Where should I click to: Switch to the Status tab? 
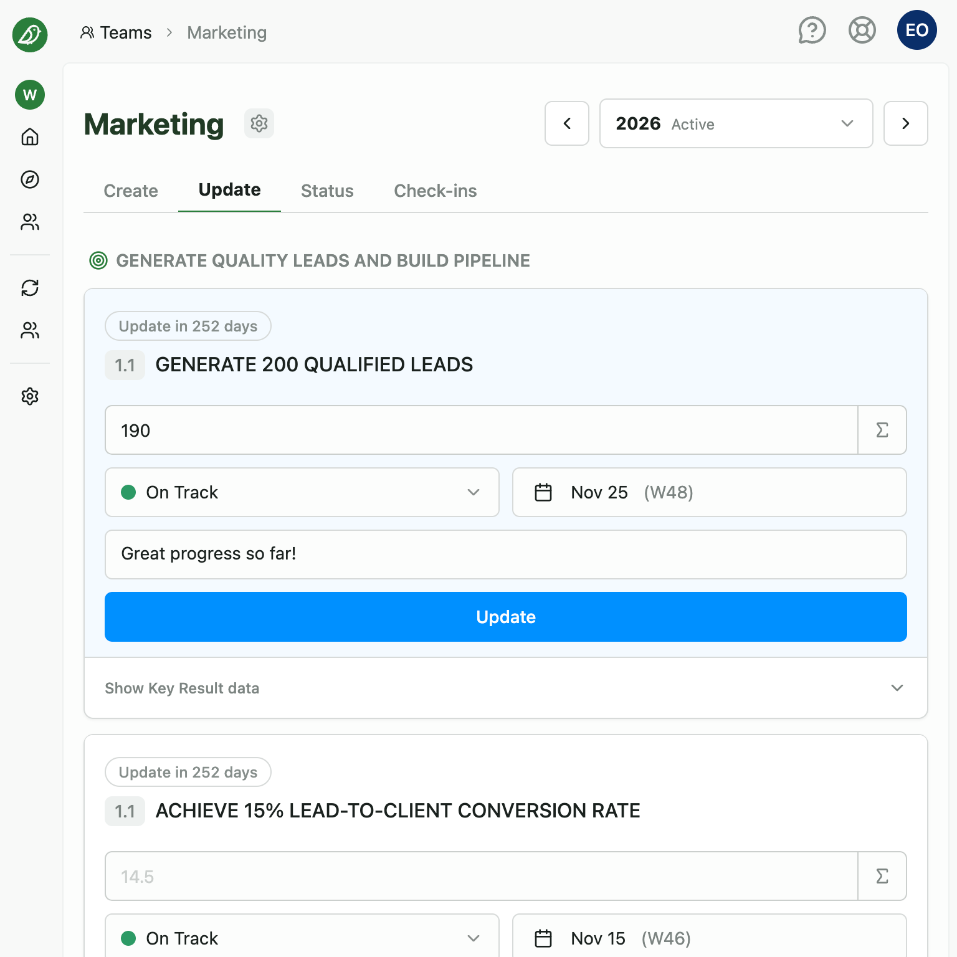tap(327, 191)
